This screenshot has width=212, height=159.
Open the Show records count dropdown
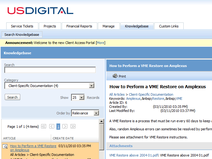click(x=78, y=97)
